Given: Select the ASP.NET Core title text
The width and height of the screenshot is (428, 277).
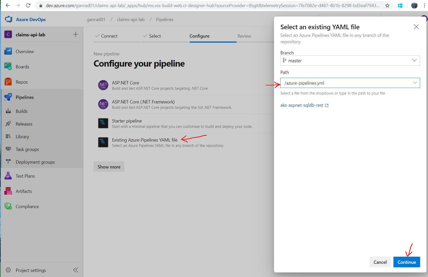Looking at the screenshot, I should (126, 83).
